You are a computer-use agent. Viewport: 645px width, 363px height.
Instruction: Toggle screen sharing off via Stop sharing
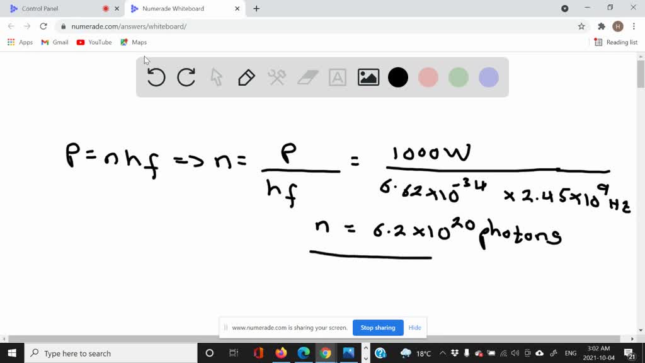coord(378,328)
